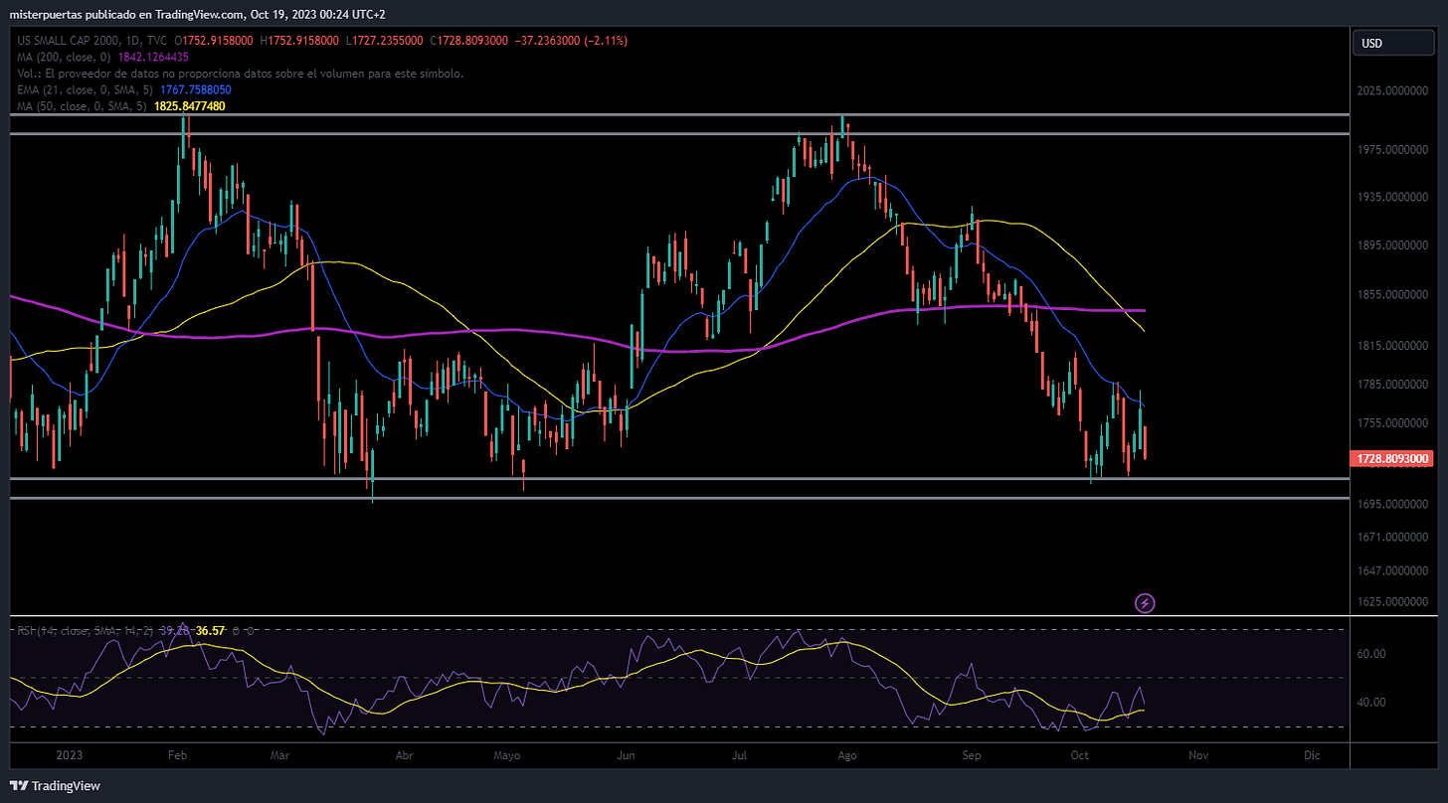
Task: Click the purple lightning bolt icon
Action: pos(1145,602)
